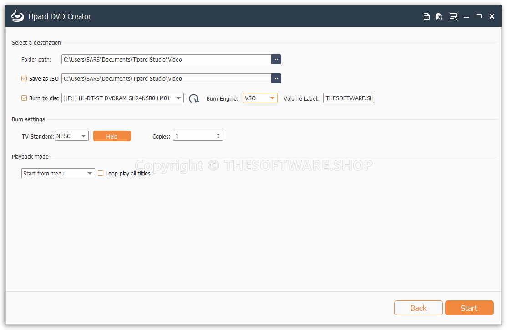Click into the Copies number field

click(194, 136)
